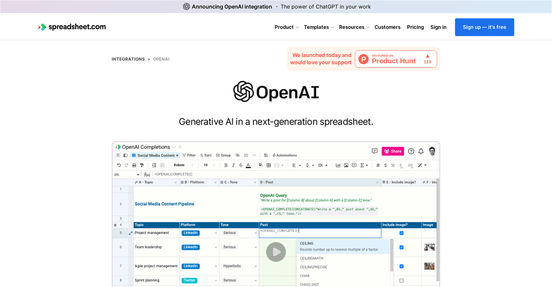This screenshot has width=552, height=287.
Task: Click the Sign in link
Action: tap(438, 27)
